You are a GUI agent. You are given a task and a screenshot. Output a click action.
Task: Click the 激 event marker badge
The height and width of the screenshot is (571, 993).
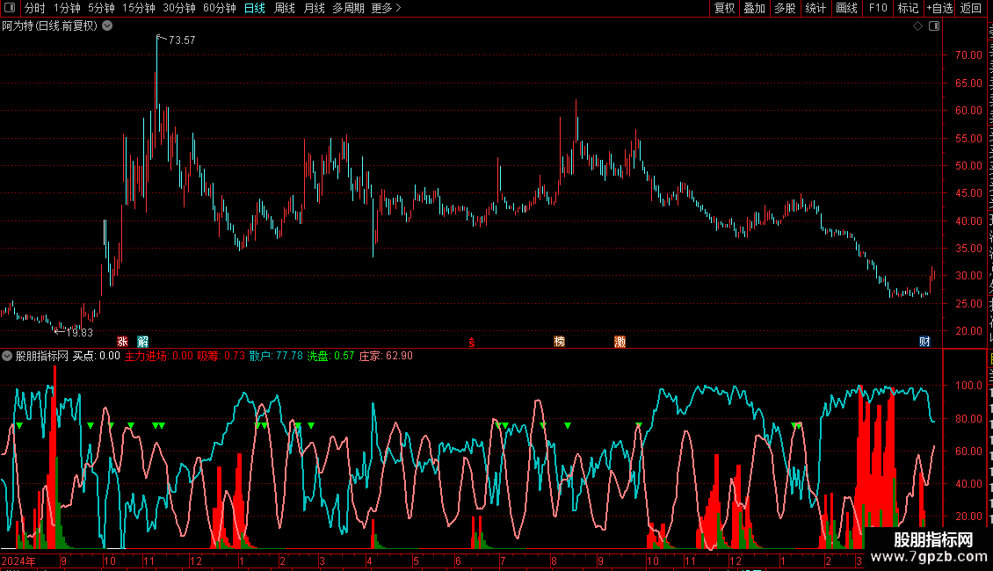tap(620, 342)
